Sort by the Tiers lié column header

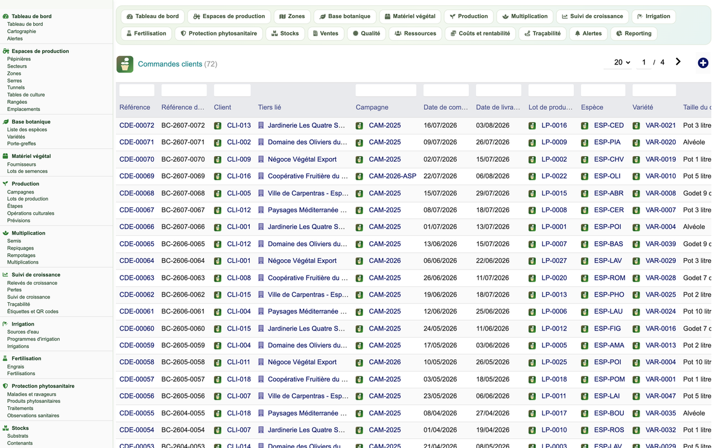pyautogui.click(x=270, y=107)
